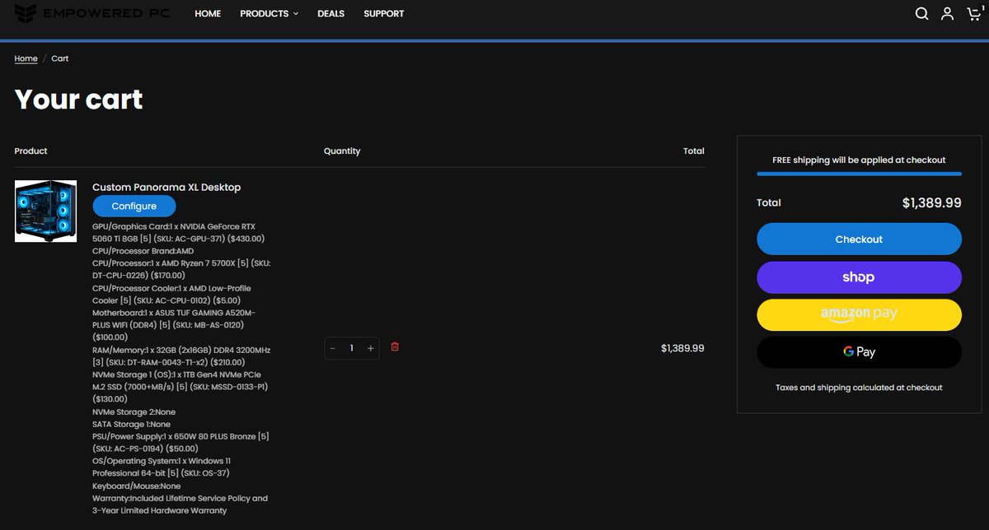This screenshot has width=989, height=530.
Task: Click the blue Configure button
Action: [x=134, y=206]
